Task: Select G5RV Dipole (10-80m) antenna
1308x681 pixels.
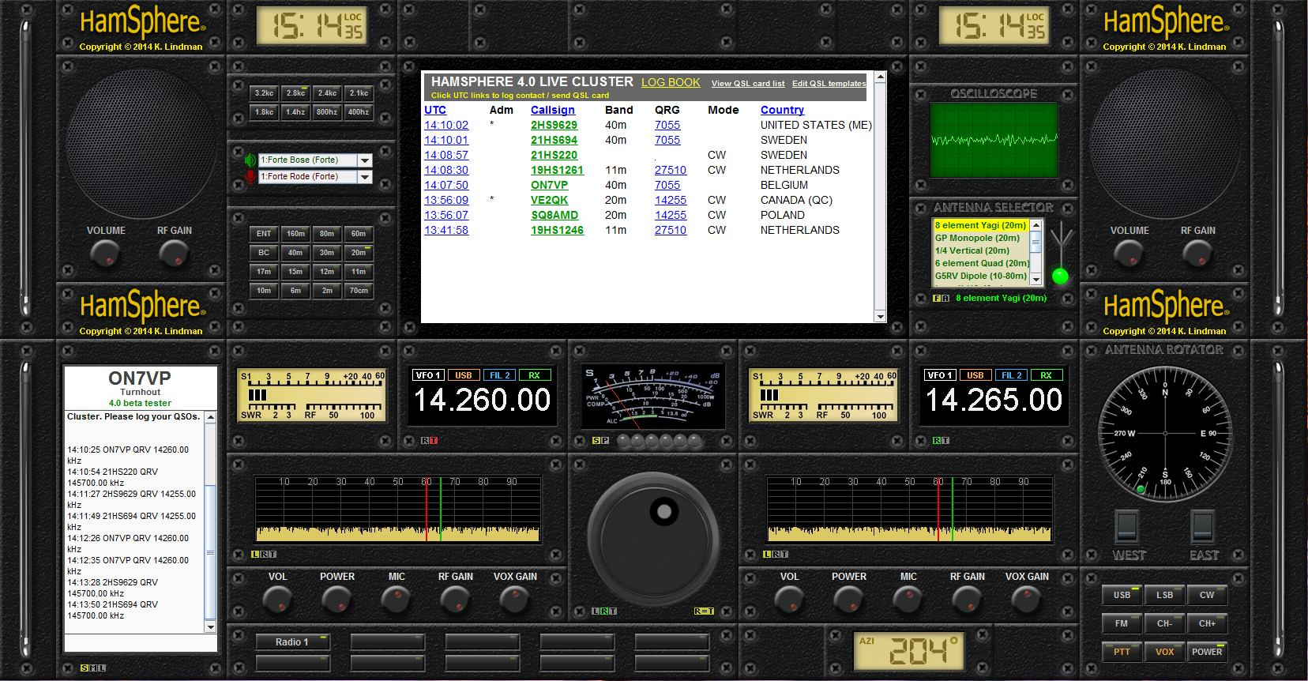Action: click(981, 276)
